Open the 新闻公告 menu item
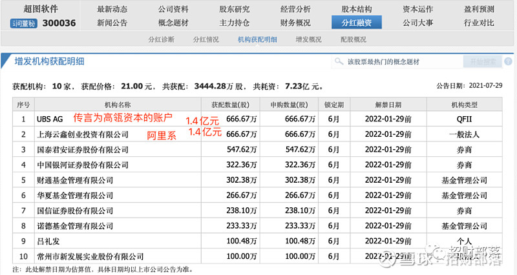This screenshot has width=517, height=275. coord(112,23)
